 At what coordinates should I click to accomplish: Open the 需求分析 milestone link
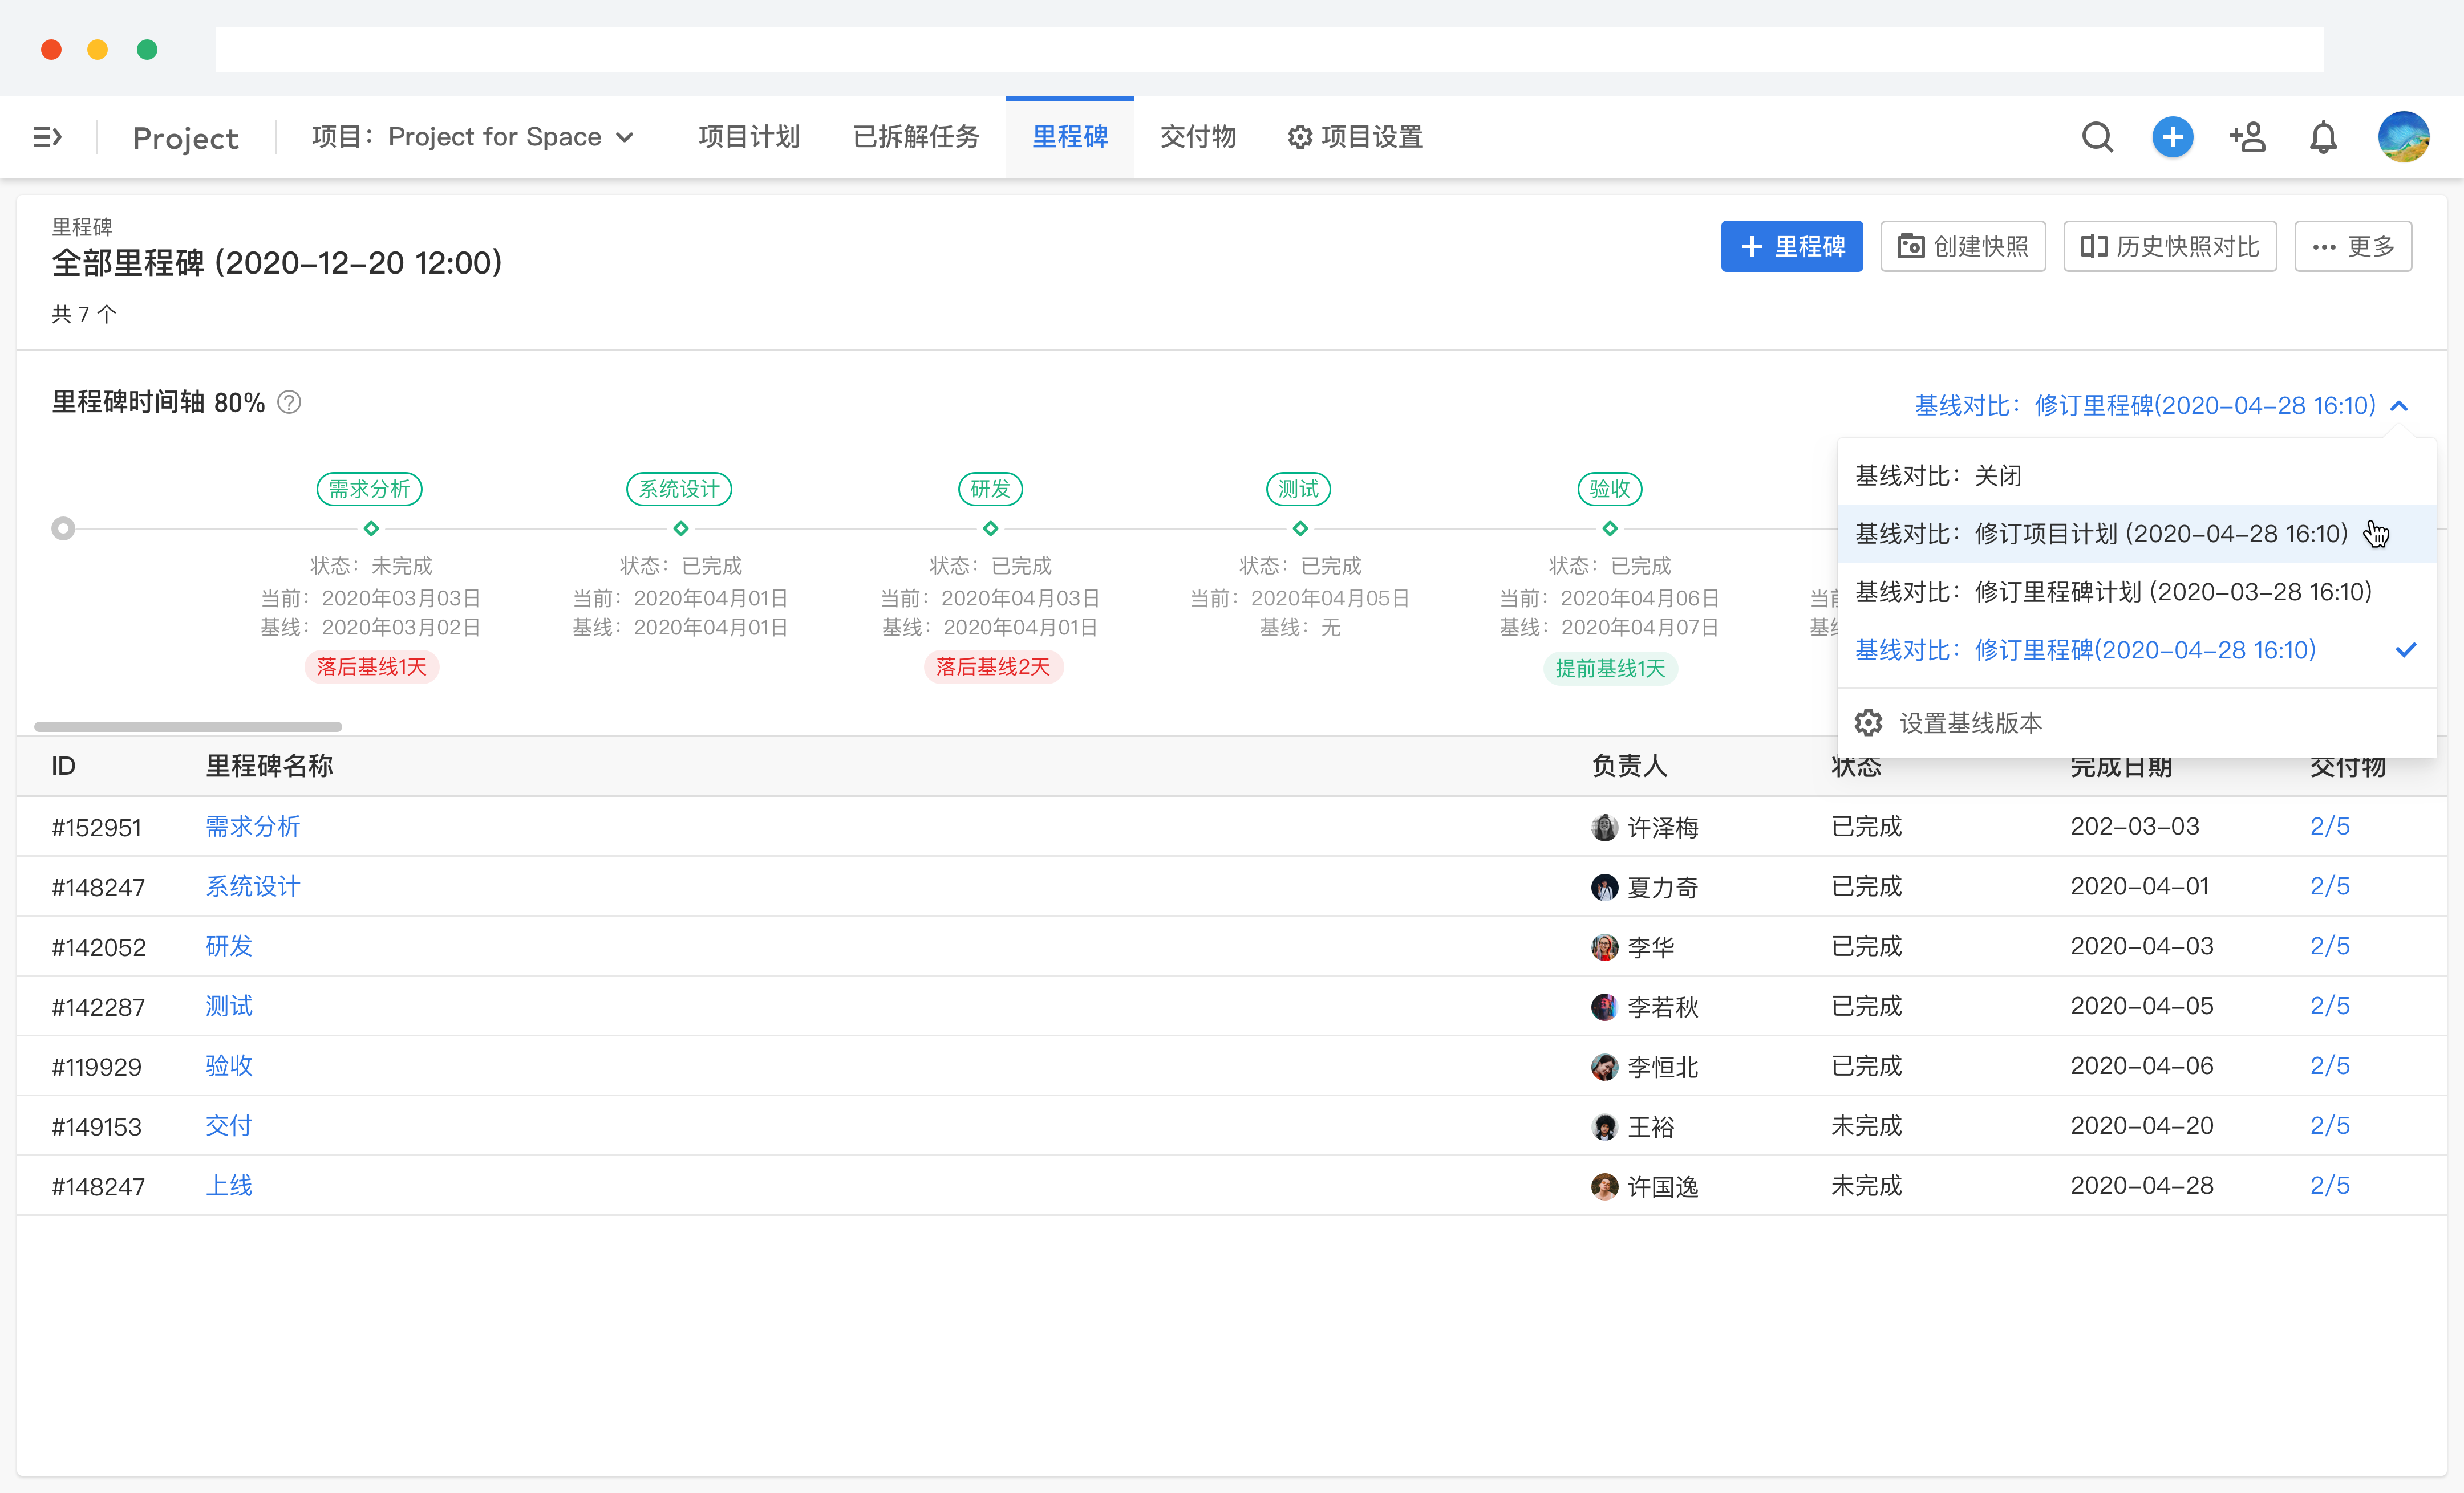[253, 827]
